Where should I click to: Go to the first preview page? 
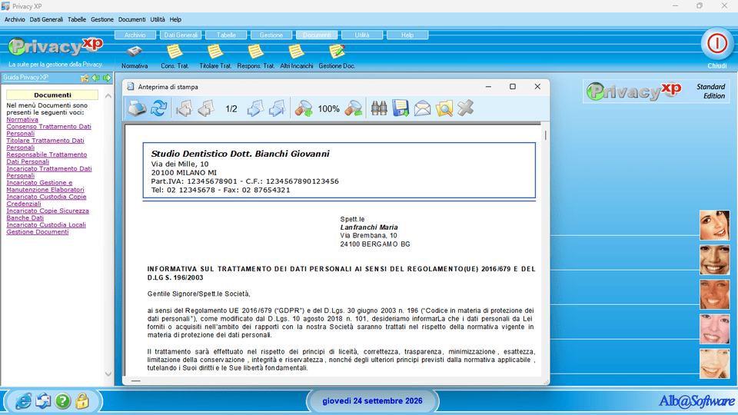click(x=184, y=108)
